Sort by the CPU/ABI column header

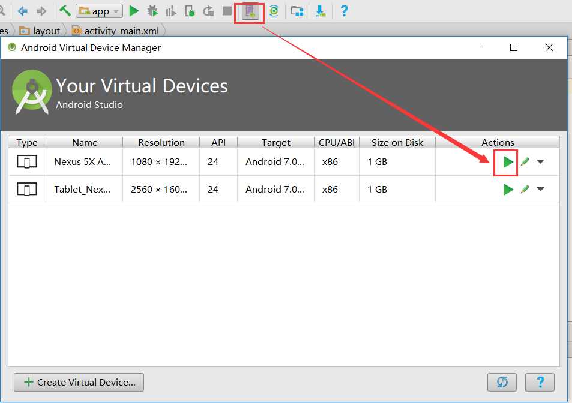(337, 142)
